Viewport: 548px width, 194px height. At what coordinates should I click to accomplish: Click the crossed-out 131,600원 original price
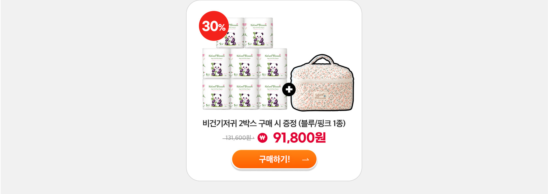pos(238,138)
